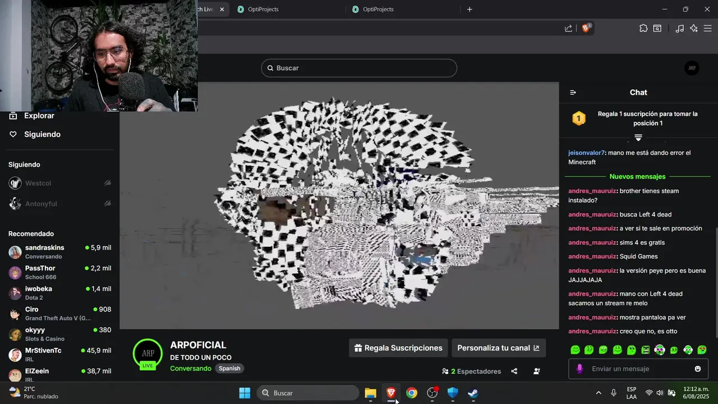Viewport: 718px width, 404px height.
Task: Open followed channel Antonyful
Action: click(x=59, y=204)
